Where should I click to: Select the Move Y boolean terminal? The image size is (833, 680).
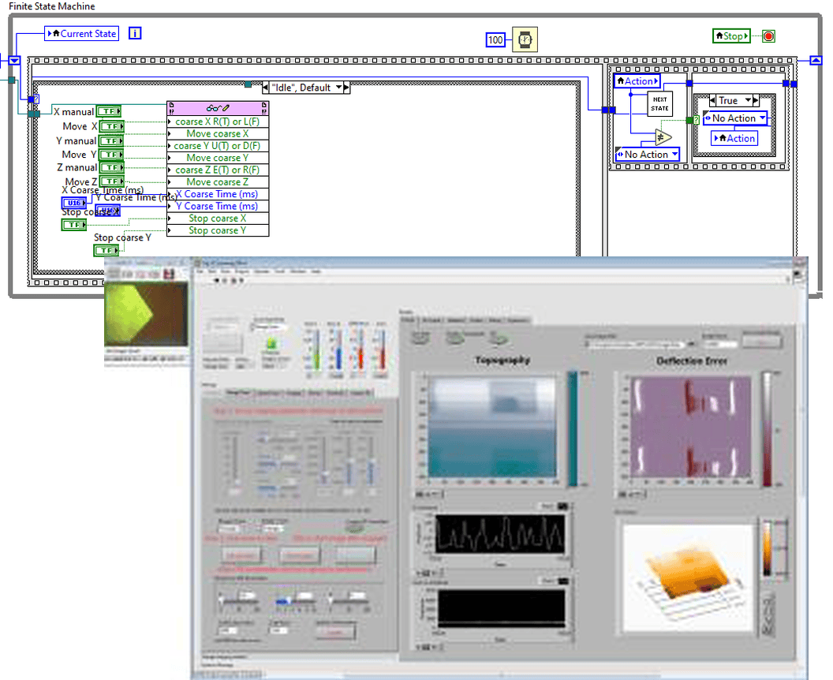111,155
